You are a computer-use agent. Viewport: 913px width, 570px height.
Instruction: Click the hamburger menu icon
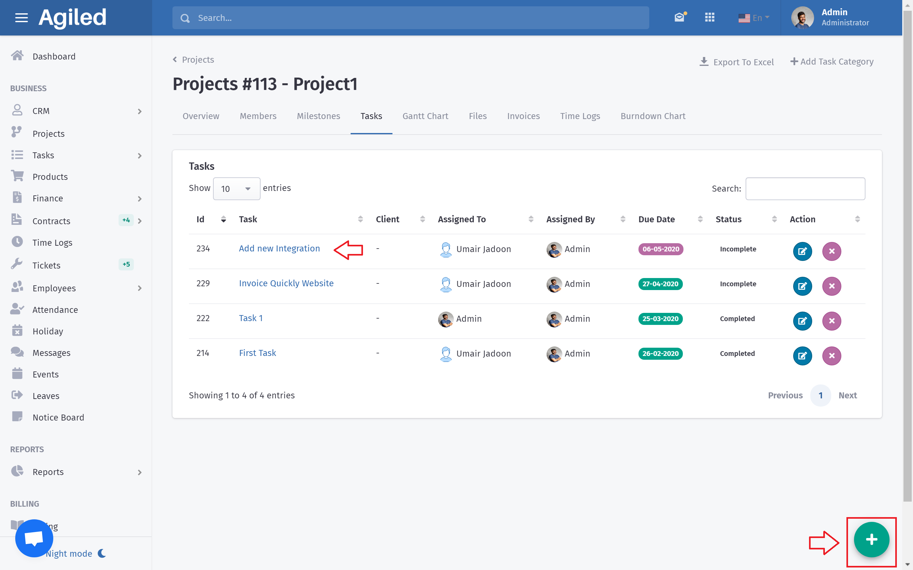coord(21,18)
